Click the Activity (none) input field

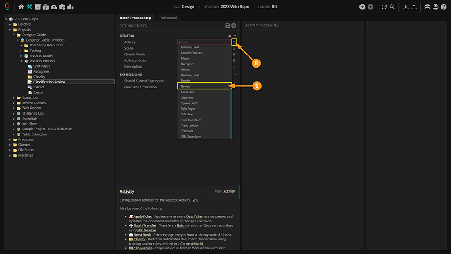click(x=204, y=42)
